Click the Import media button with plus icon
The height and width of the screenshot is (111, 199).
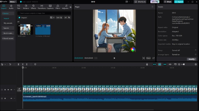click(23, 18)
